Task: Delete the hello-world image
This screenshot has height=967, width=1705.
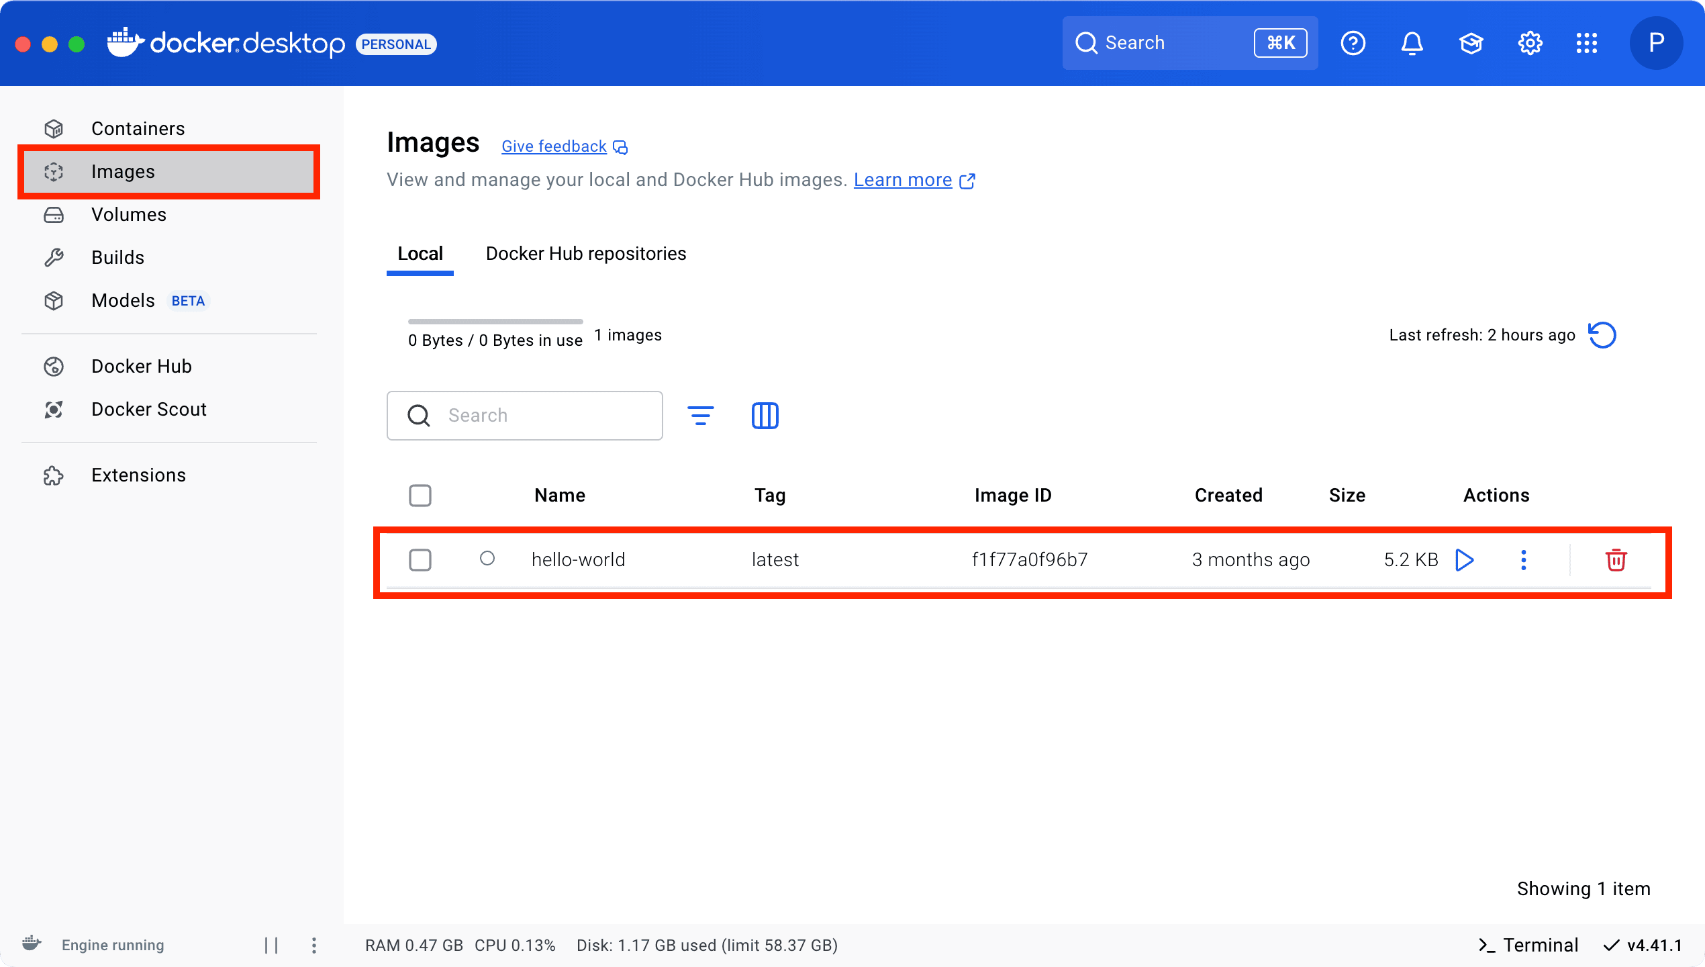Action: 1616,560
